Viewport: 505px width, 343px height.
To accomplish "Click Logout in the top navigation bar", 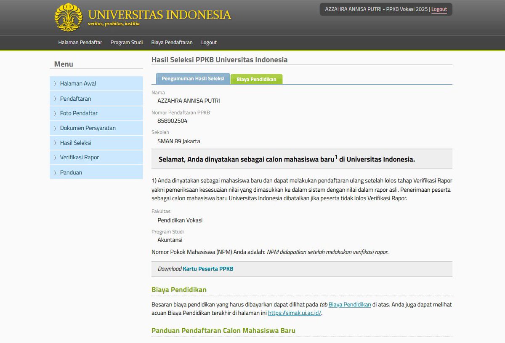I will [209, 43].
